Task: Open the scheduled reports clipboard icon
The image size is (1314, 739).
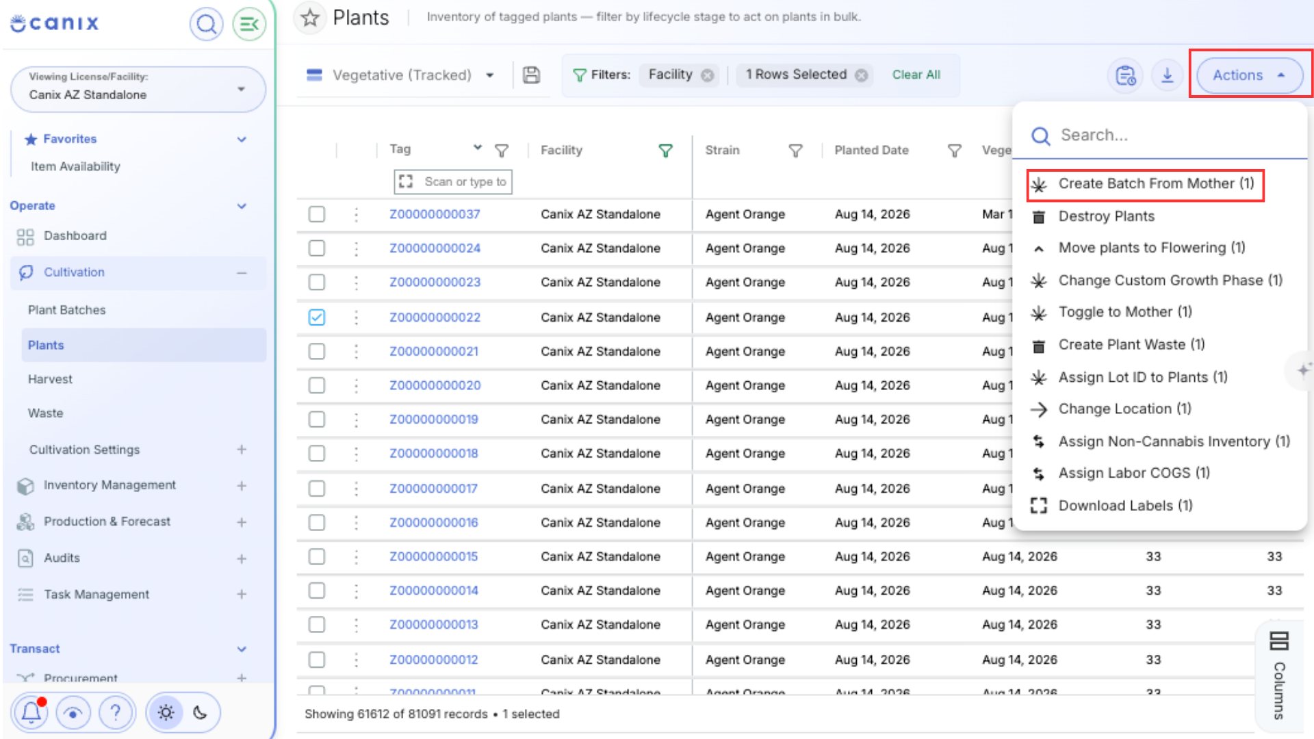Action: [x=1125, y=75]
